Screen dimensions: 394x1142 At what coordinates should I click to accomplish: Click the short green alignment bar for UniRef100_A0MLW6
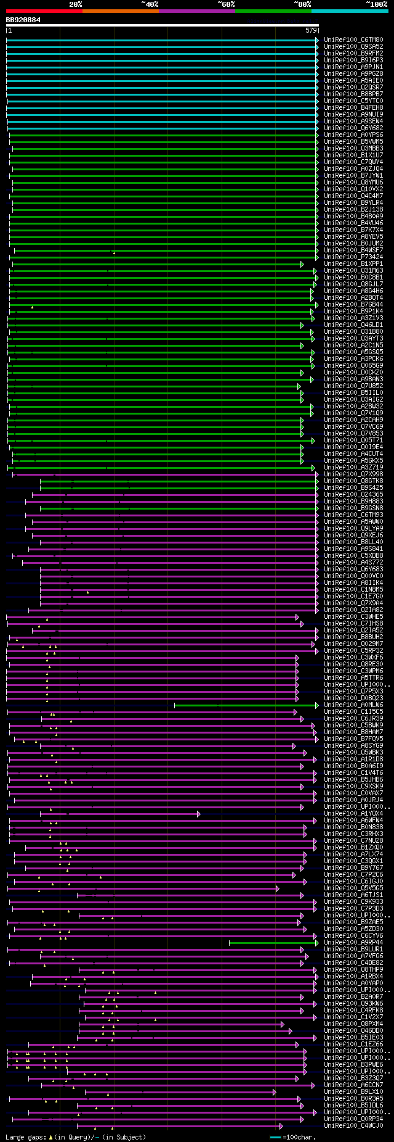point(246,705)
